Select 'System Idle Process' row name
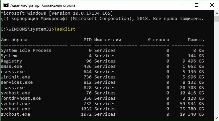Viewport: 219px width, 121px height. 26,51
